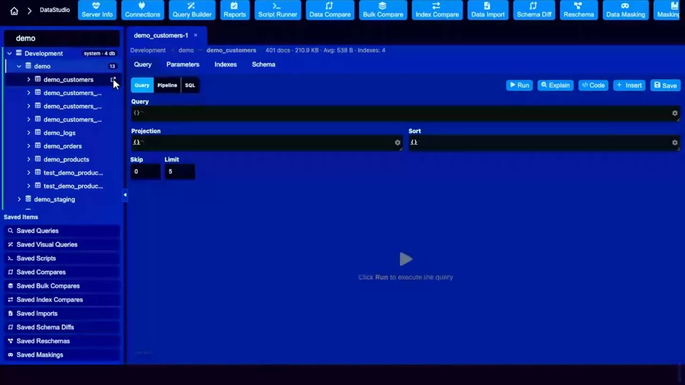Open the Schema Diff tool

(x=534, y=10)
